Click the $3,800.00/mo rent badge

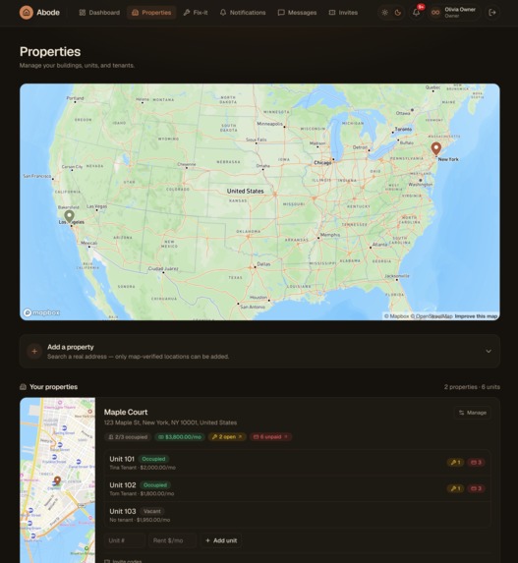(x=180, y=437)
